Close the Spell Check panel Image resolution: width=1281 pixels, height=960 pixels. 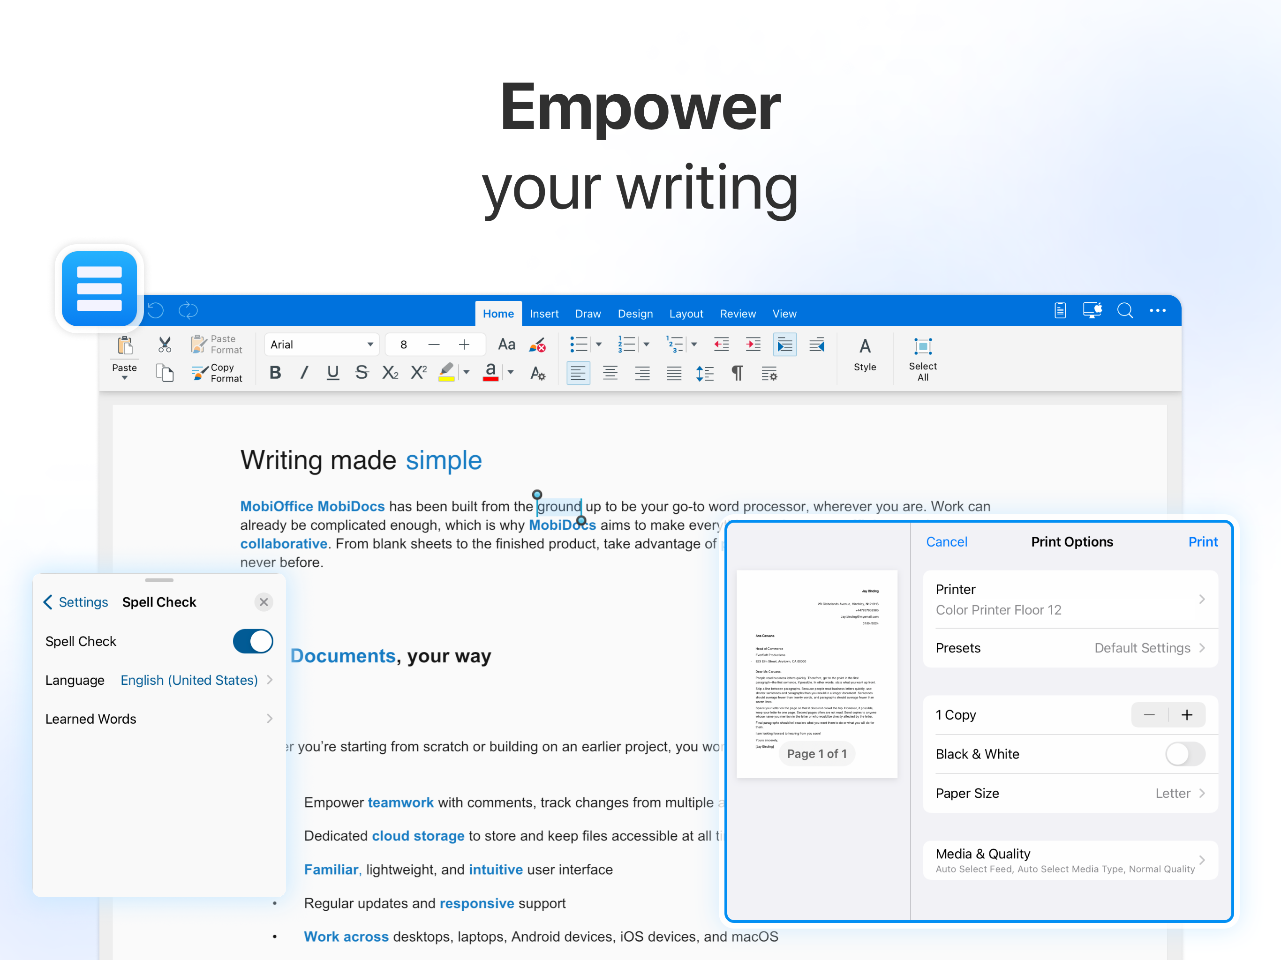pyautogui.click(x=264, y=602)
